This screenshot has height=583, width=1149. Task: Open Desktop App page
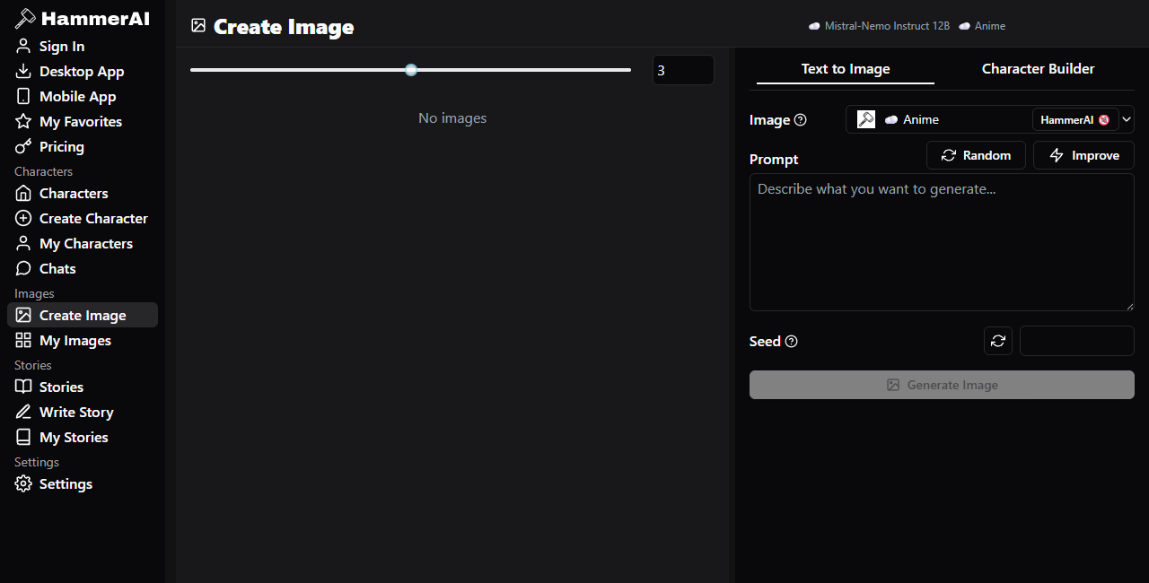tap(83, 71)
